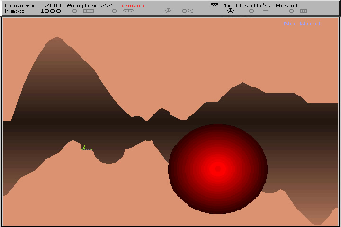
Task: Click the Angle: label
Action: point(81,5)
